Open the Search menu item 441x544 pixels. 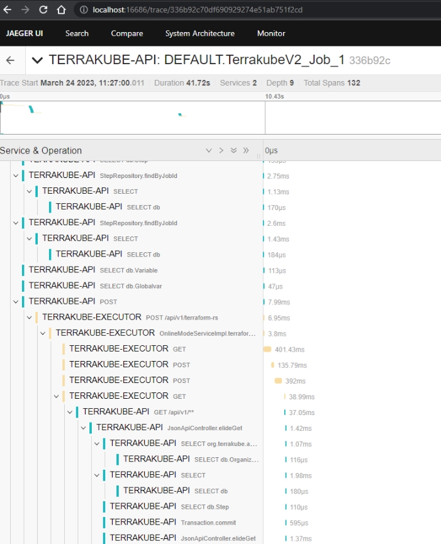[77, 33]
